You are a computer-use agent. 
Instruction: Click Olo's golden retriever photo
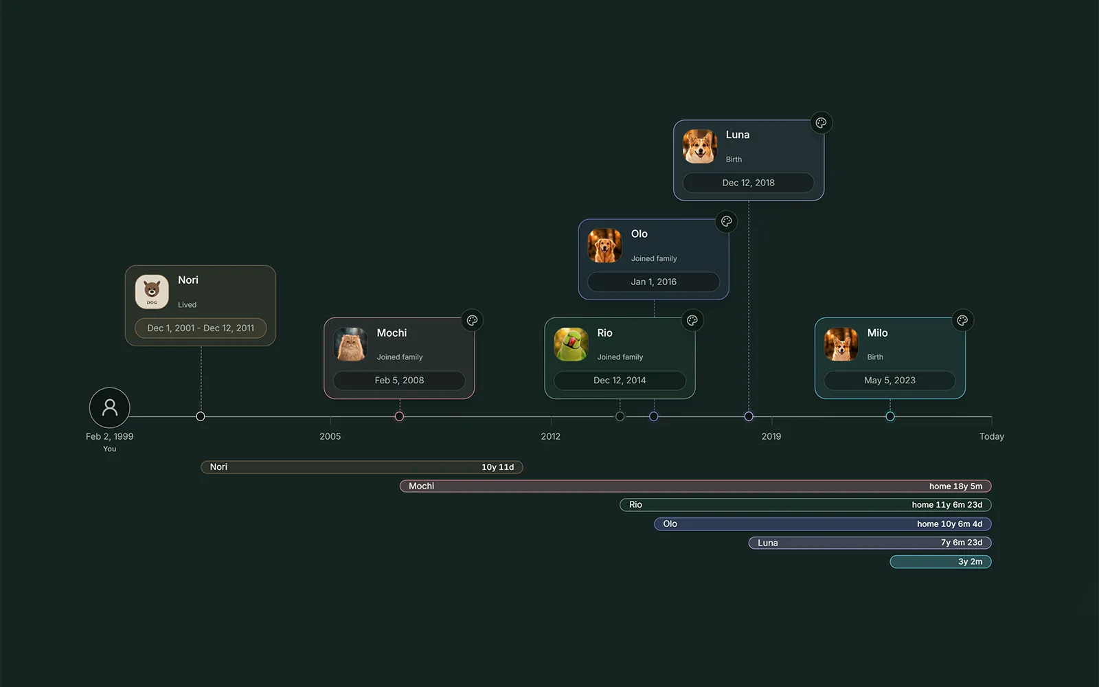point(604,246)
